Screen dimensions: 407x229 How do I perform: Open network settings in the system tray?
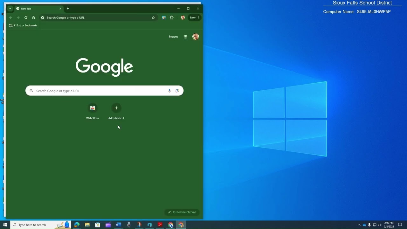point(374,225)
